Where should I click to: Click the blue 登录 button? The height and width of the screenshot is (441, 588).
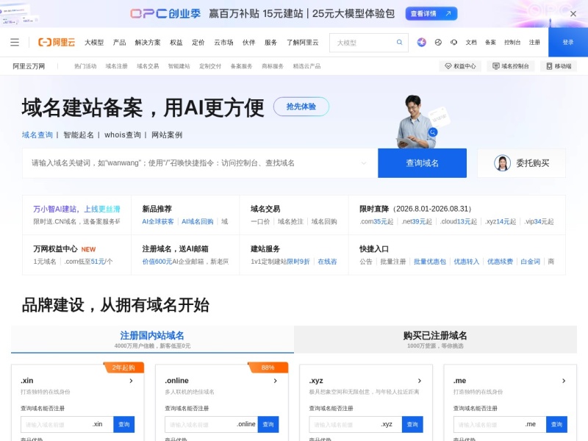point(568,42)
